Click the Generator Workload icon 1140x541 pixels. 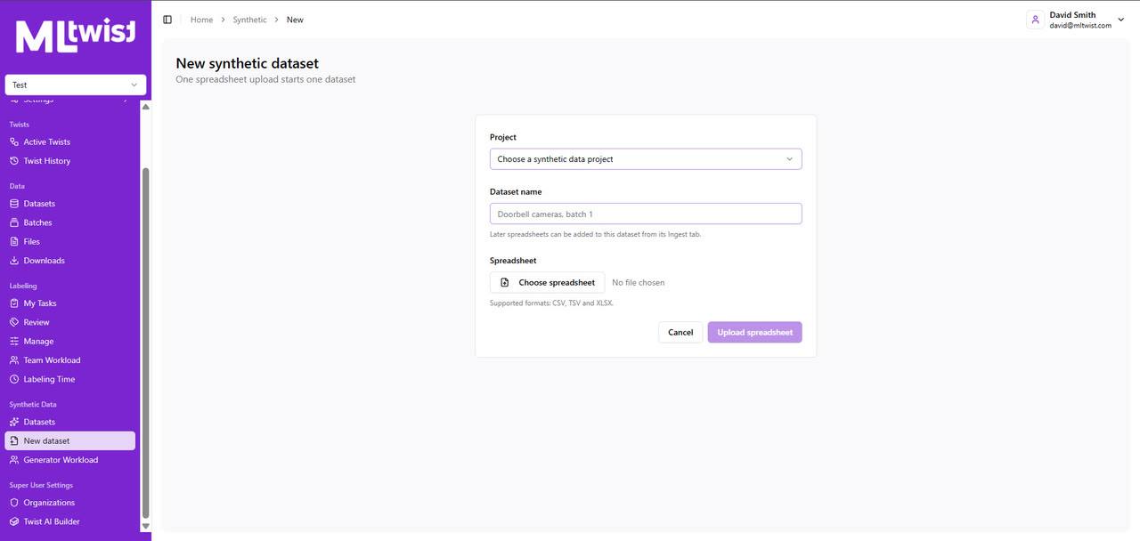(14, 460)
